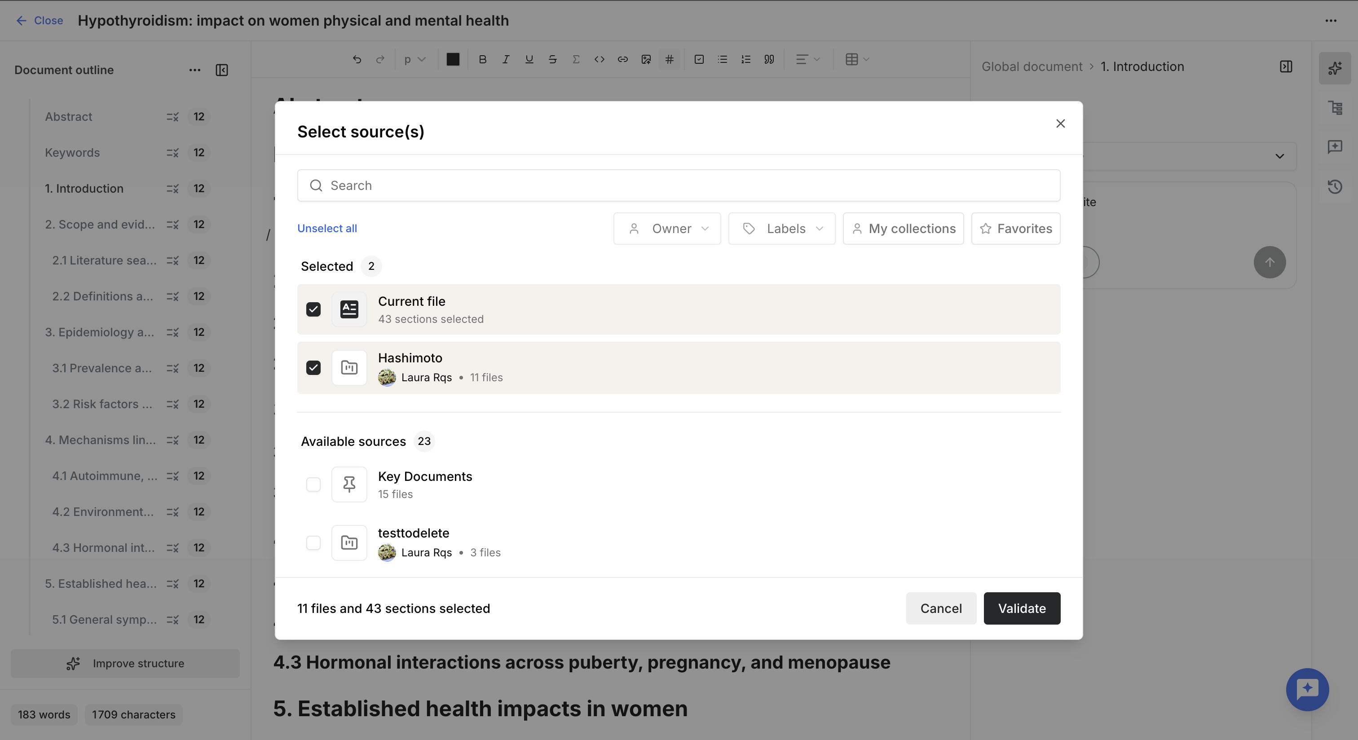Click the undo arrow icon

click(x=357, y=60)
